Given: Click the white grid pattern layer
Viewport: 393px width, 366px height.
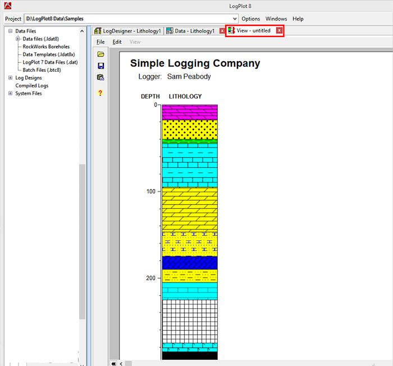Looking at the screenshot, I should tap(190, 322).
